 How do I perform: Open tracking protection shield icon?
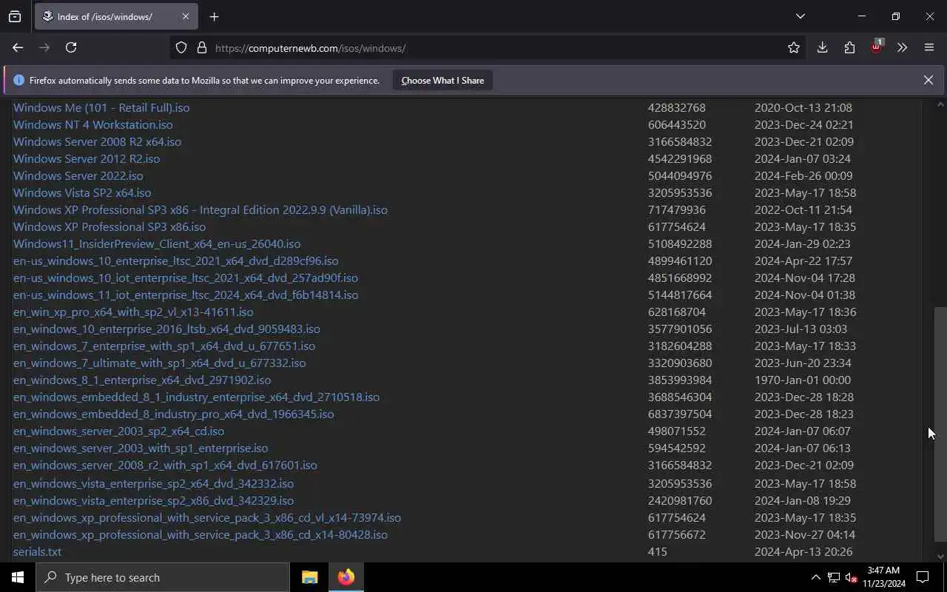coord(181,47)
